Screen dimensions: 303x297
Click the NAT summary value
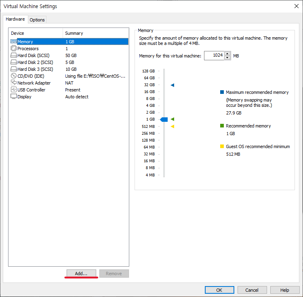(x=69, y=83)
